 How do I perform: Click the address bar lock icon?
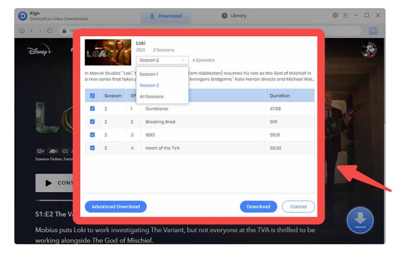(64, 31)
